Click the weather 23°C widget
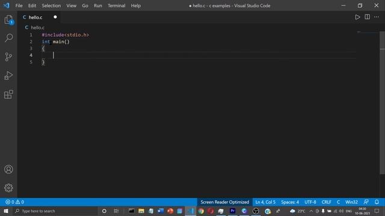Viewport: 385px width, 216px height. (298, 211)
